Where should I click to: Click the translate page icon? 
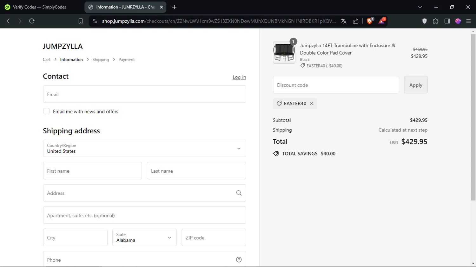click(x=344, y=21)
